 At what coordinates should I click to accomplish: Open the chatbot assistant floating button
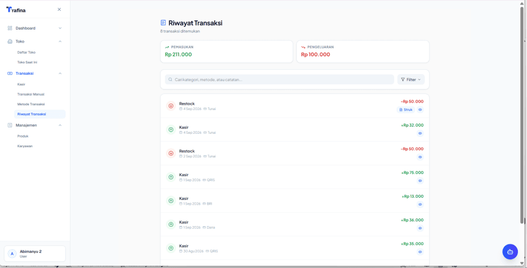510,251
